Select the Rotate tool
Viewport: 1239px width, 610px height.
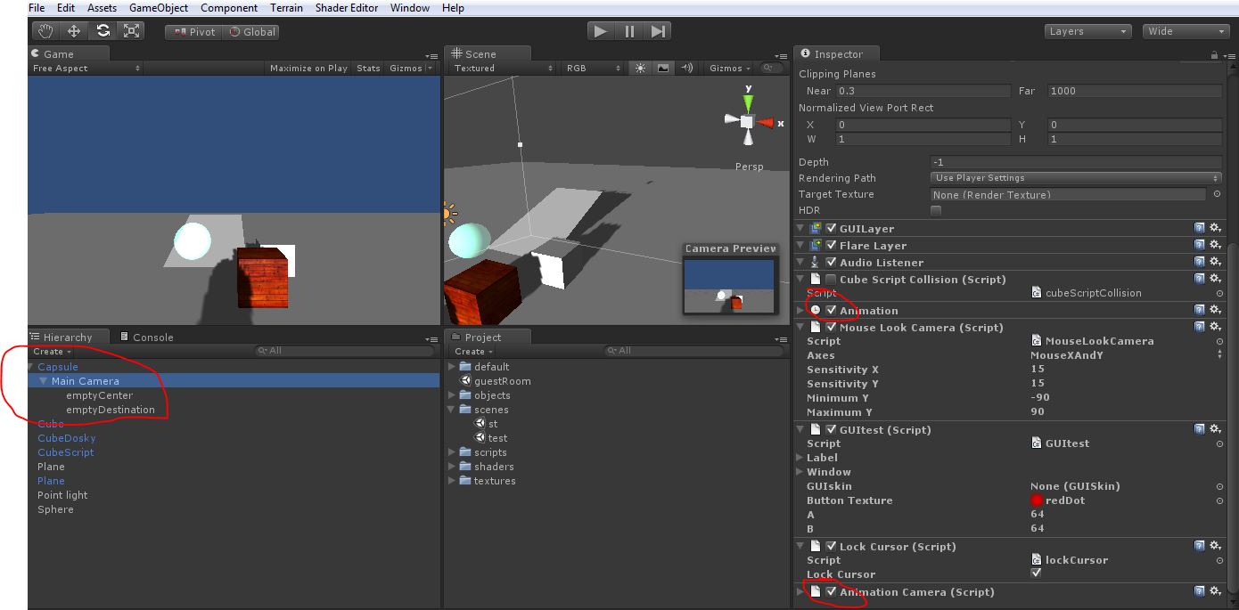(103, 31)
